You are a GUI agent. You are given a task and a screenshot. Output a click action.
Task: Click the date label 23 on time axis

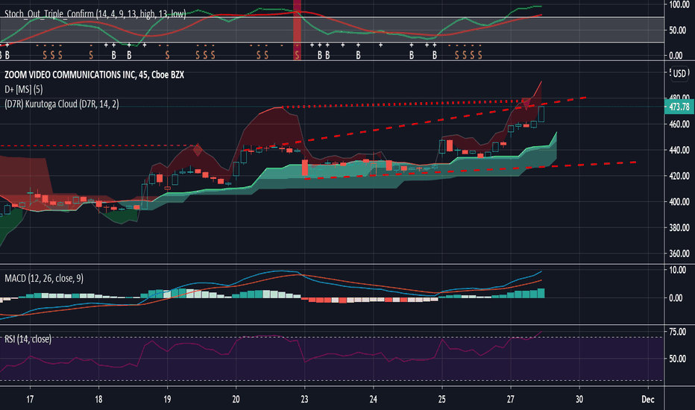coord(304,399)
